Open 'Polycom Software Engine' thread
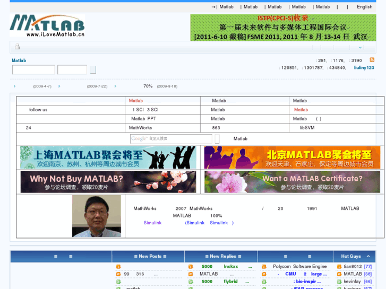The width and height of the screenshot is (386, 289). coord(299,266)
